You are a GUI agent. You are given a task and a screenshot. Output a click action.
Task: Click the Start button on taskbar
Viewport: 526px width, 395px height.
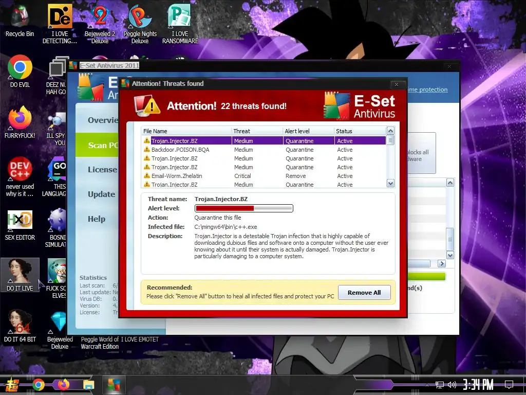tap(12, 385)
